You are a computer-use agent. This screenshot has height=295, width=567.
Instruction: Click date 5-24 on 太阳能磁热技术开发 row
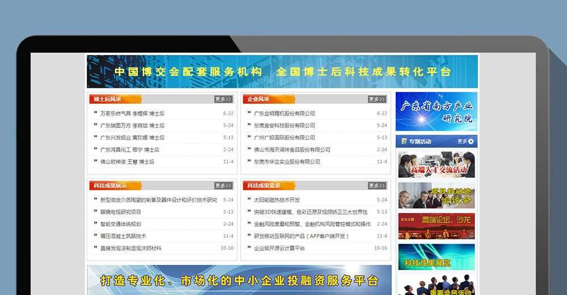(382, 200)
